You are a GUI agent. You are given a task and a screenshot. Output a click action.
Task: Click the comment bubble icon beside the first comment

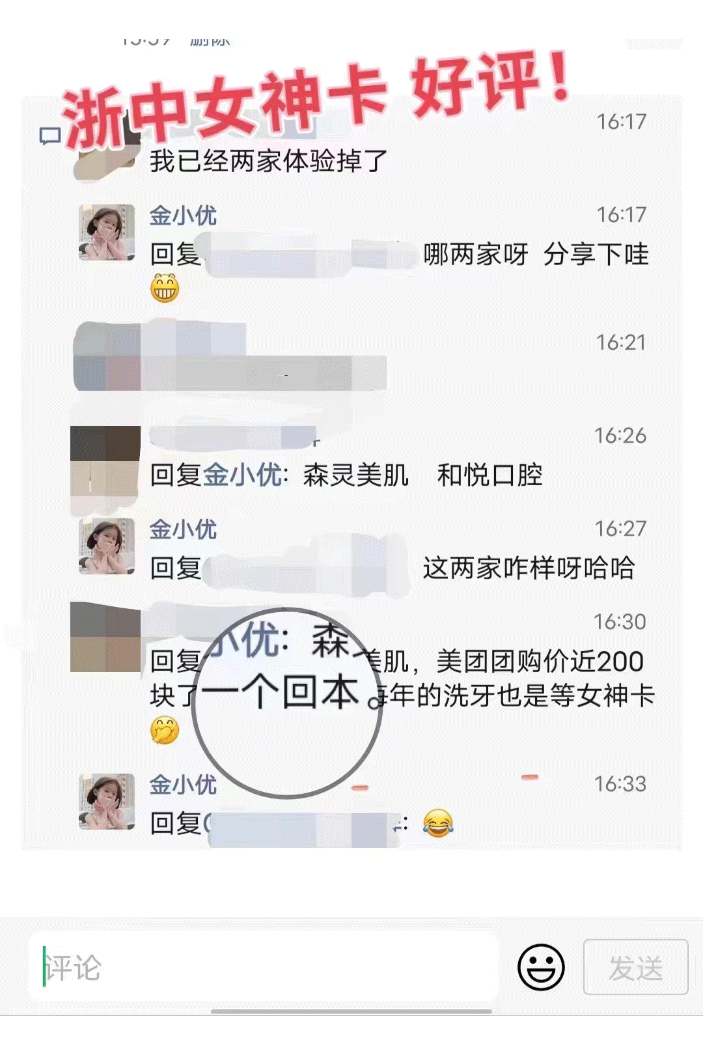click(x=50, y=136)
